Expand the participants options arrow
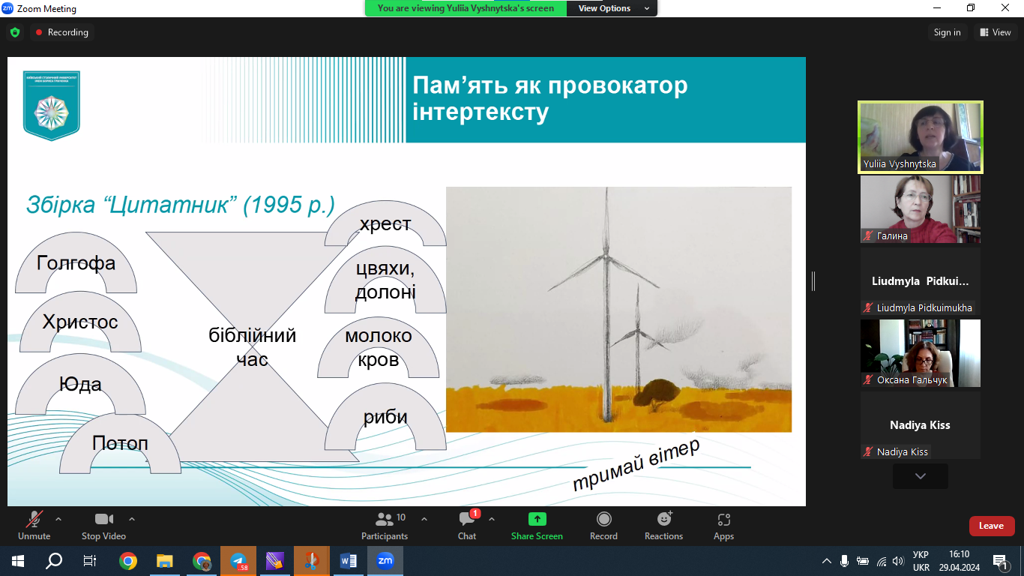Viewport: 1024px width, 576px height. tap(424, 519)
